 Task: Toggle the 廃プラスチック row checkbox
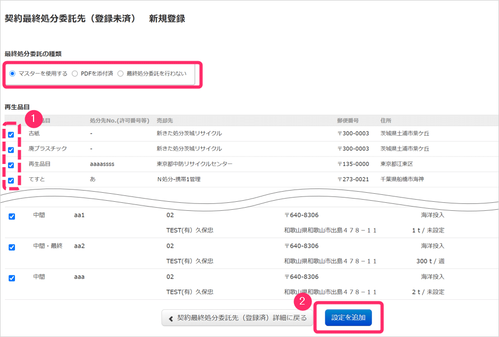pos(11,150)
